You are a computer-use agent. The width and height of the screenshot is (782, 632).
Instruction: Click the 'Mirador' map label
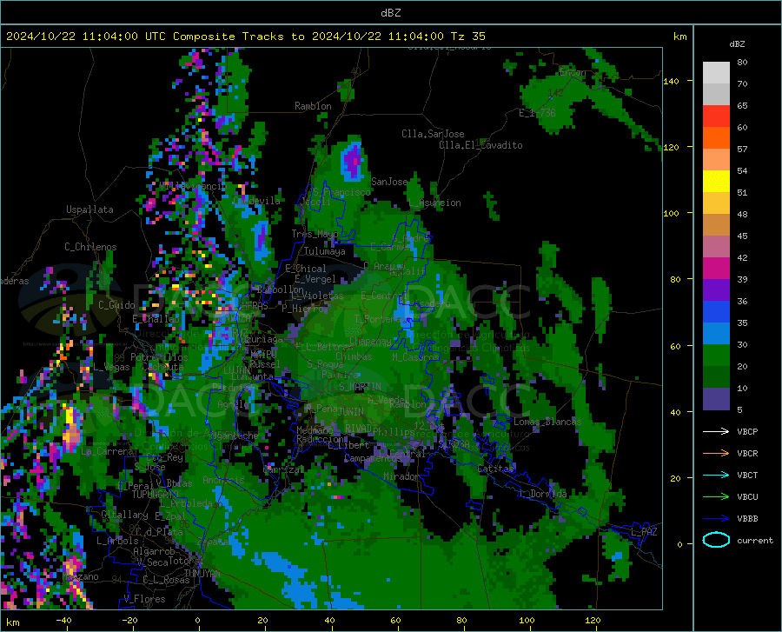point(401,477)
